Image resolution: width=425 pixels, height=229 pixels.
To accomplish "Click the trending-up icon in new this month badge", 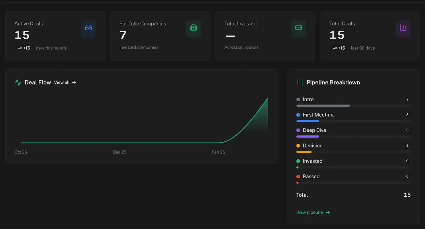I will 20,48.
